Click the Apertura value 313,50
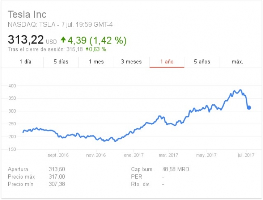This screenshot has height=200, width=263. click(56, 170)
